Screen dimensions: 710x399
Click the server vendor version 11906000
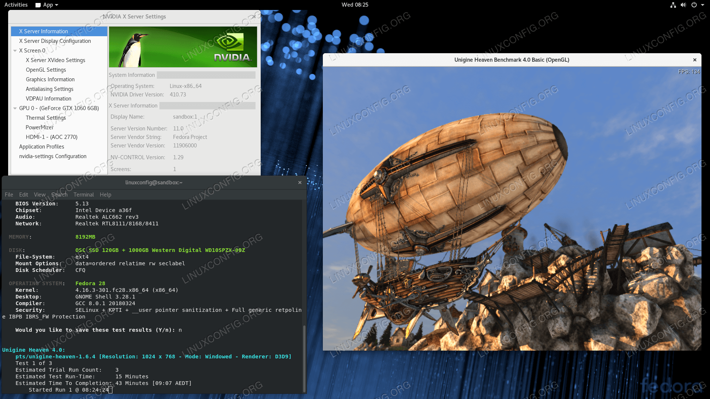coord(185,146)
